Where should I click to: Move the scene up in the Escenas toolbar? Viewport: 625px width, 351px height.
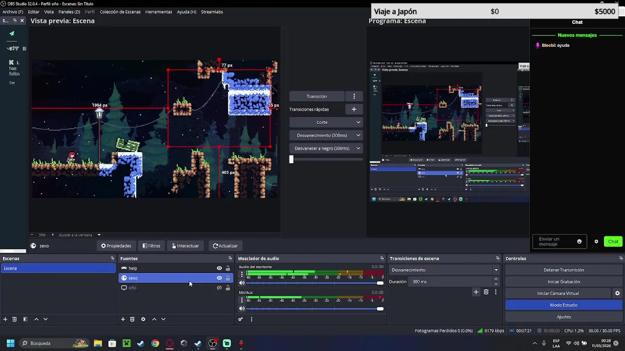tap(36, 319)
